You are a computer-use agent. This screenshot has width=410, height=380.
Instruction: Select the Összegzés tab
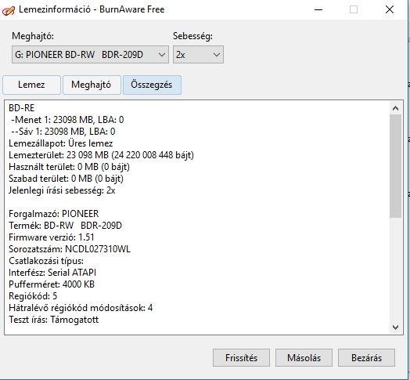click(x=152, y=85)
